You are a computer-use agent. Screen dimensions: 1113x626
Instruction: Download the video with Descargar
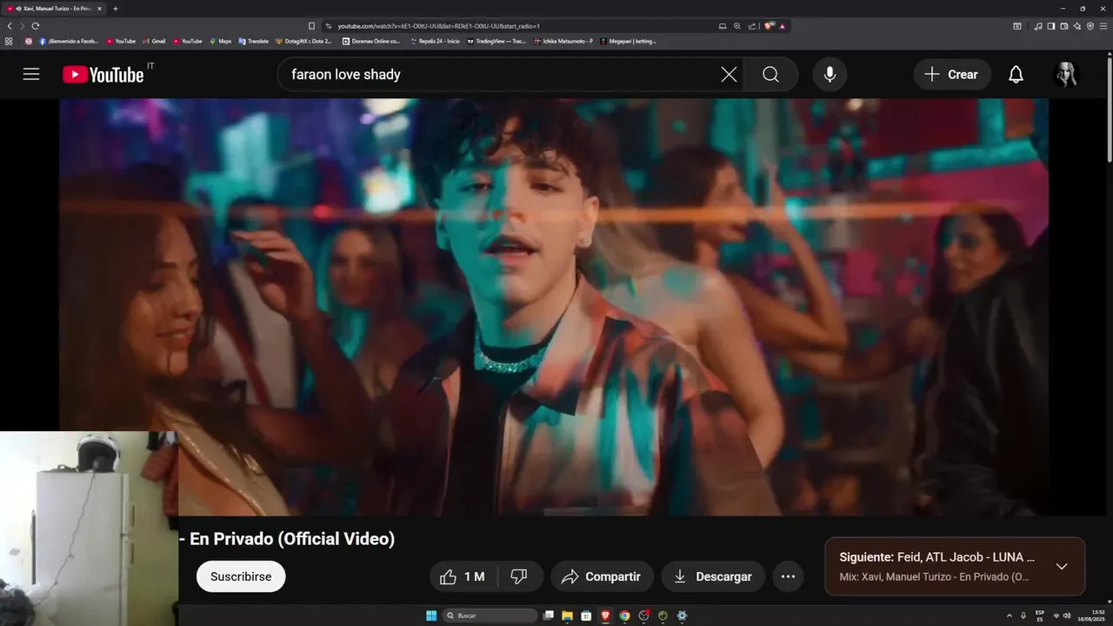point(713,576)
